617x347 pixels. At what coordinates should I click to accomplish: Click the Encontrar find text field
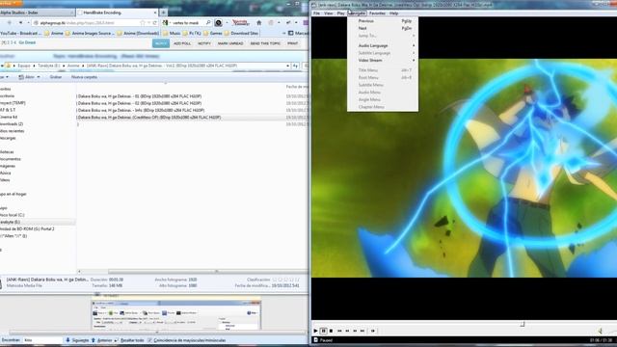42,340
